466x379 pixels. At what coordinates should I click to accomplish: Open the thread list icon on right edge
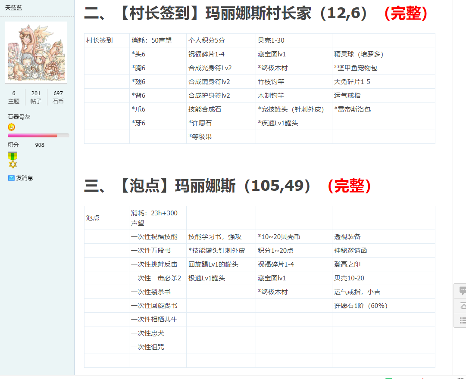(462, 320)
